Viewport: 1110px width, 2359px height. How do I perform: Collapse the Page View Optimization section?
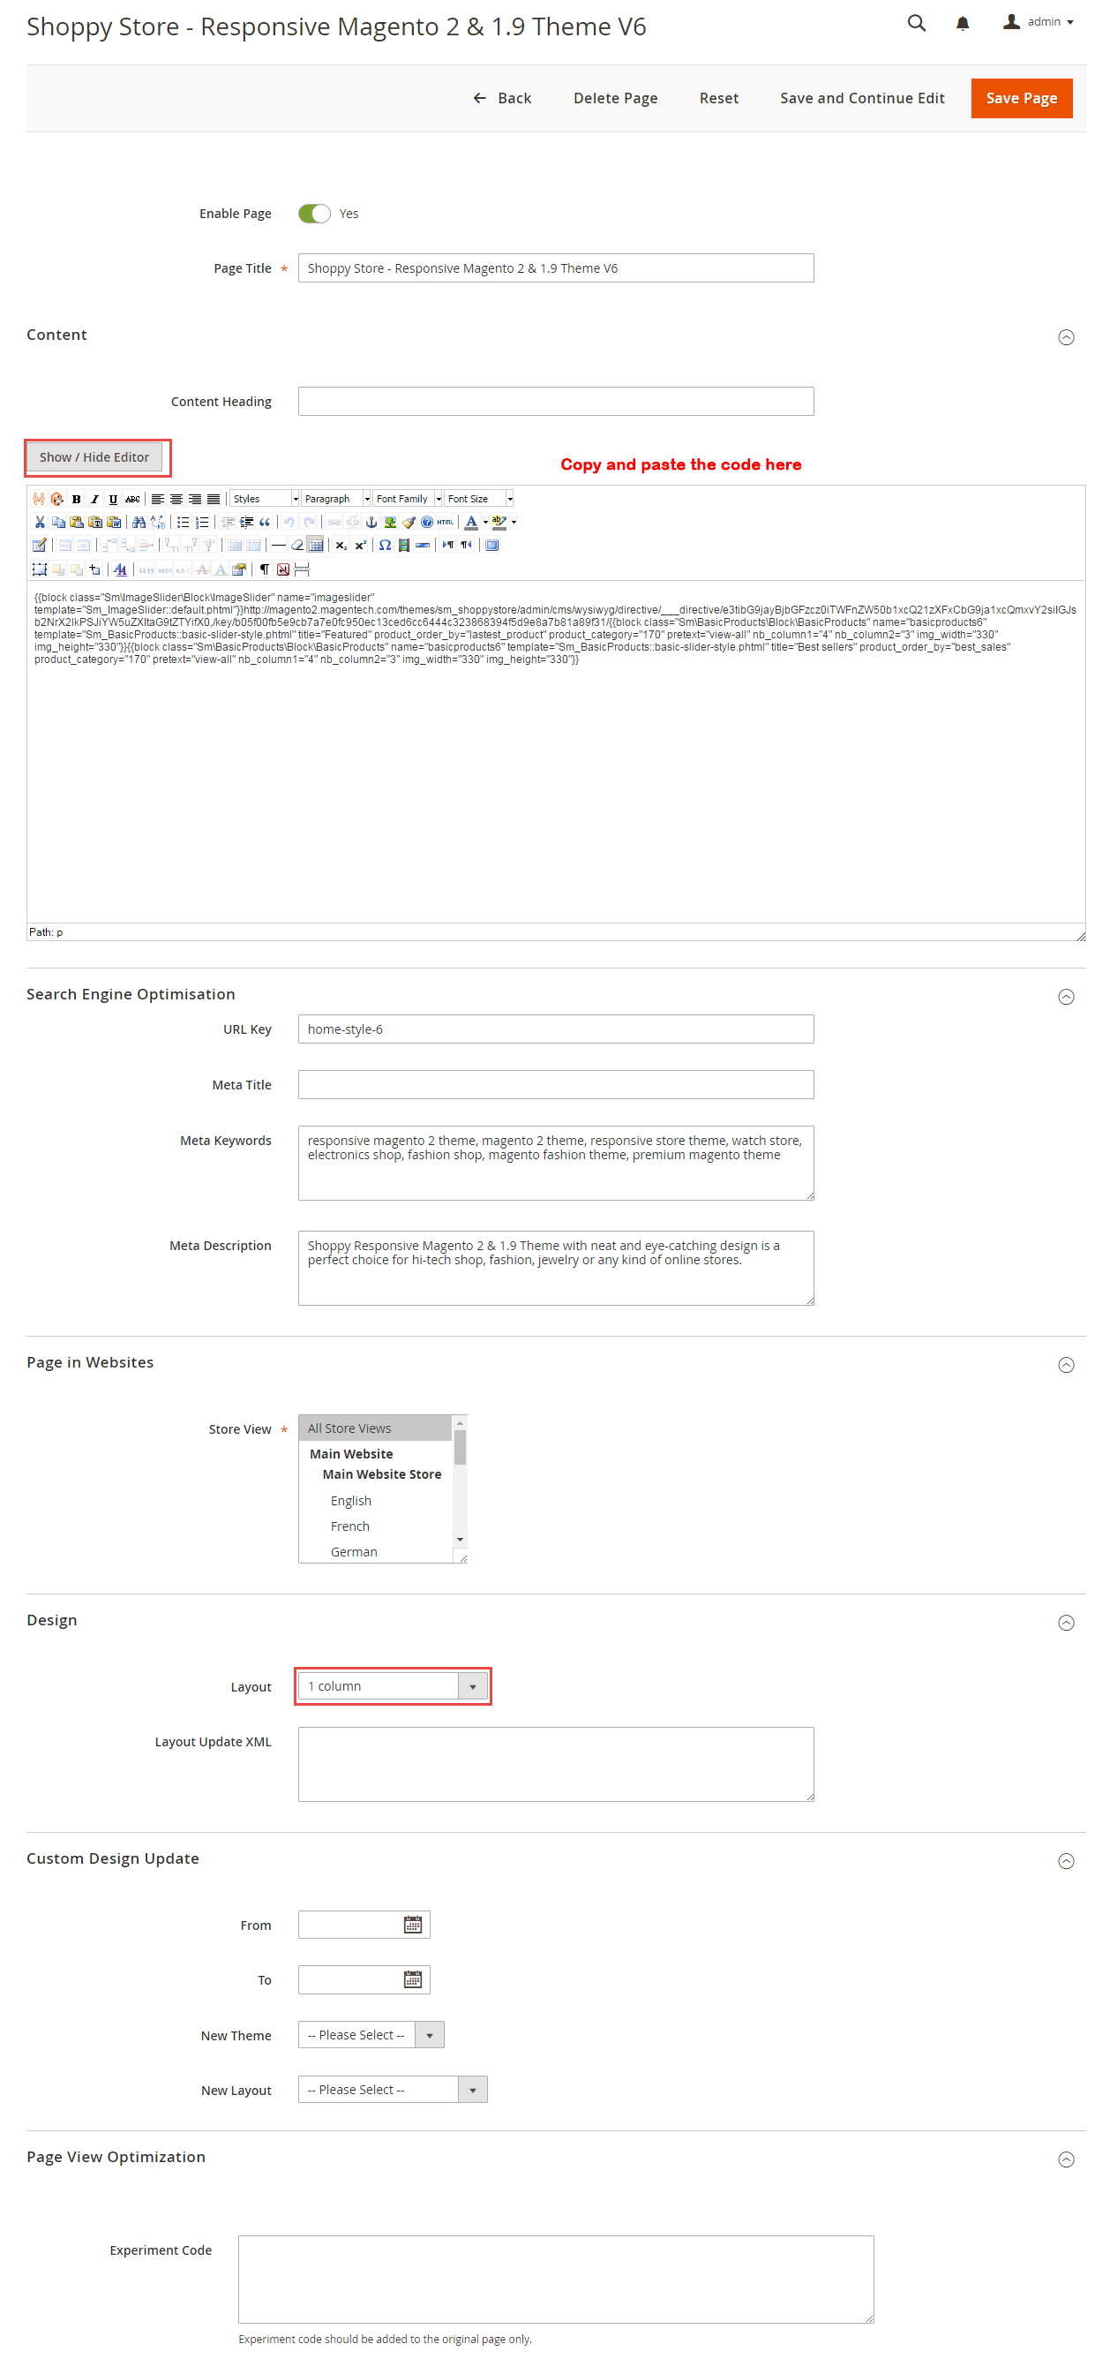tap(1066, 2159)
